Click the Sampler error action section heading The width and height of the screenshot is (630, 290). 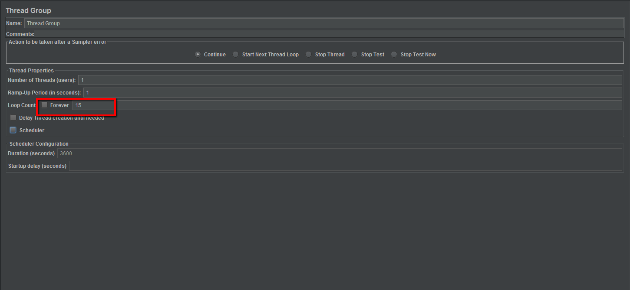point(57,42)
